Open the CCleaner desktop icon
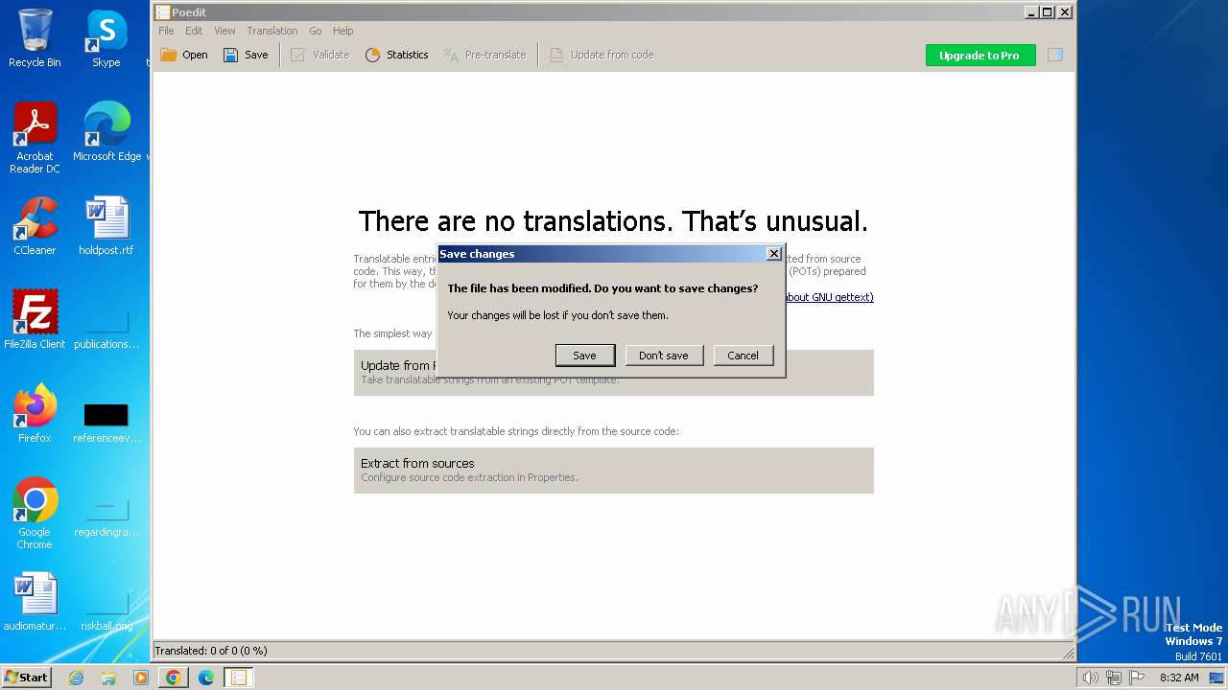 (35, 226)
